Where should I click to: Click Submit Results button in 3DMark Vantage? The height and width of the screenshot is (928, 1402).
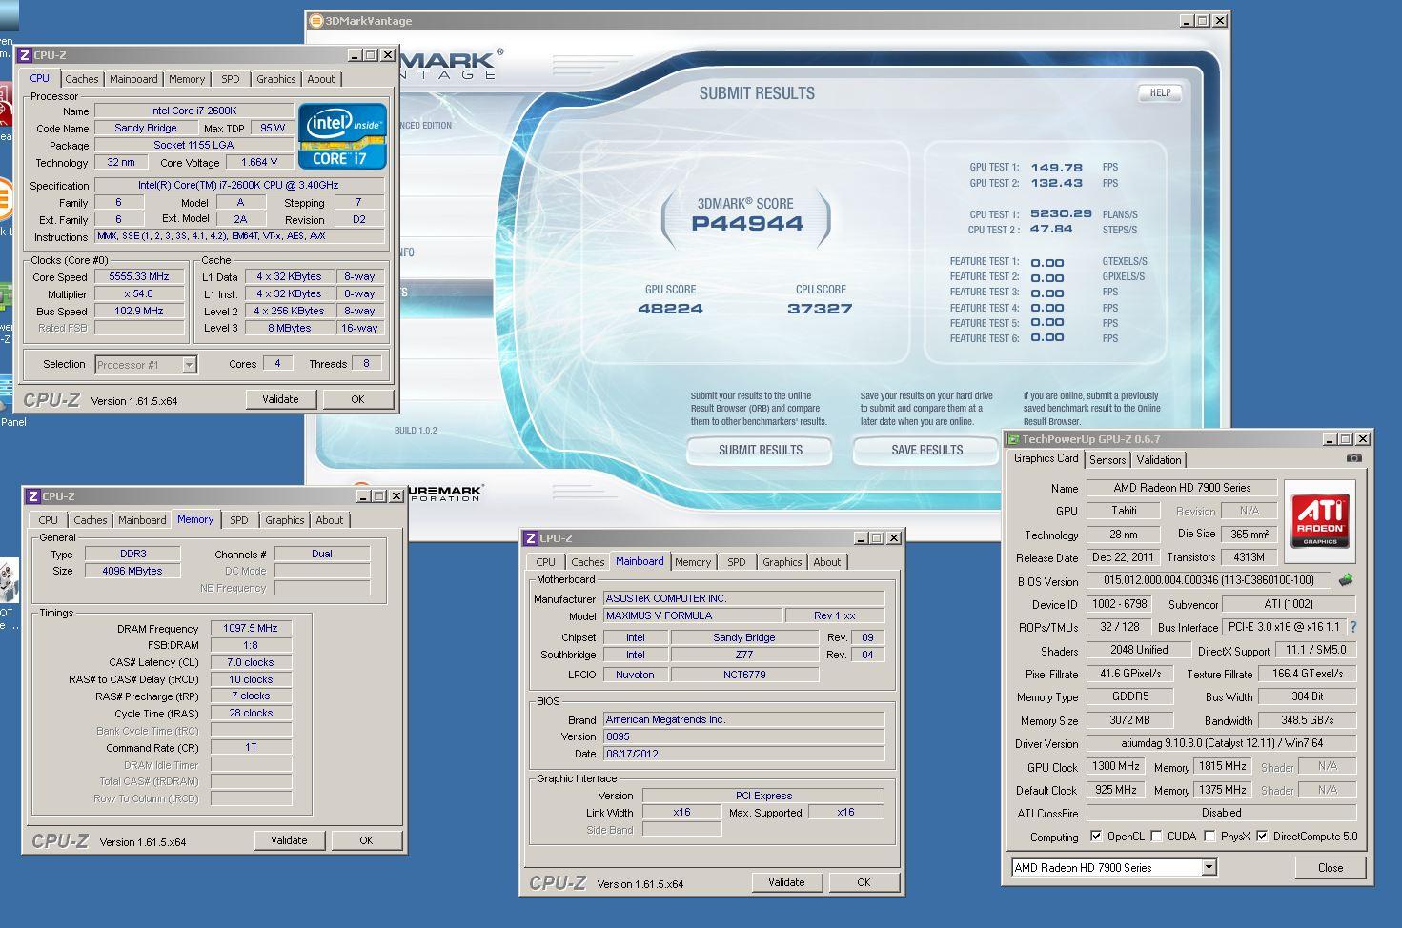click(761, 450)
